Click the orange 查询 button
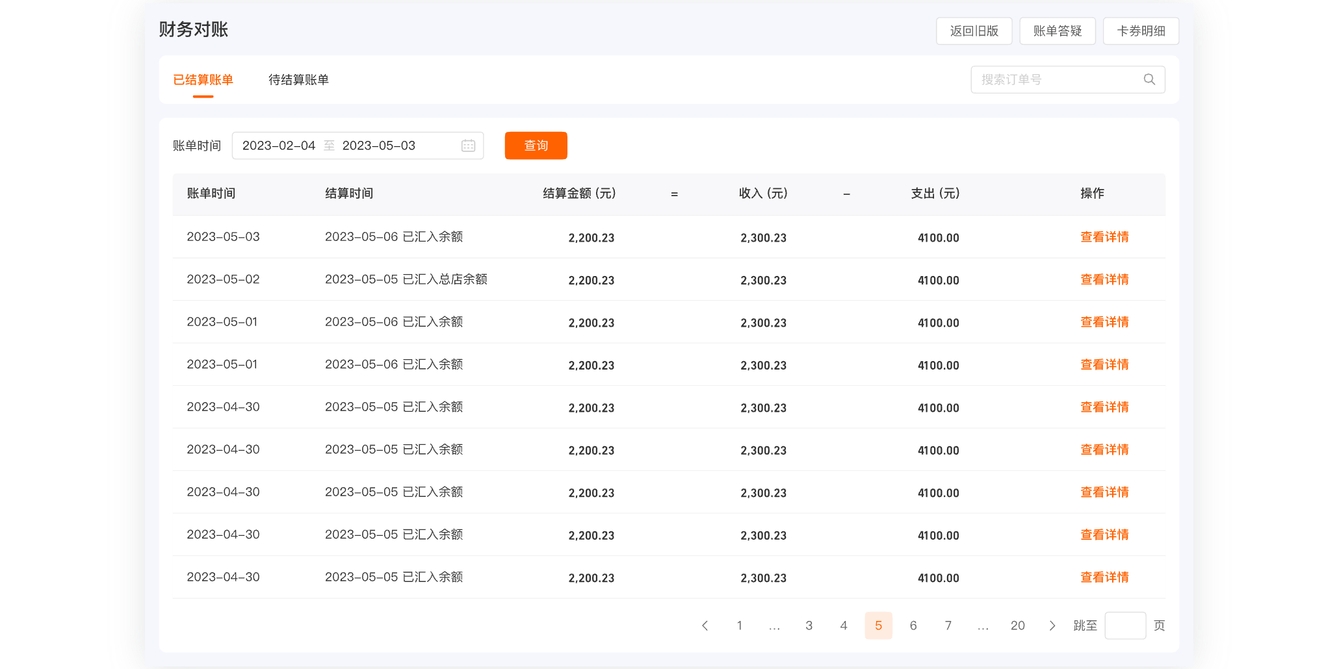This screenshot has height=669, width=1339. (536, 145)
